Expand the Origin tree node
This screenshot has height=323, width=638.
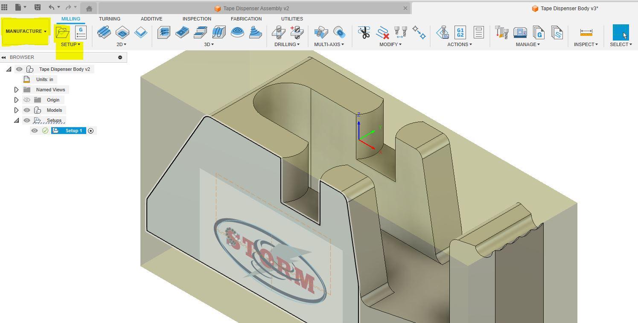[16, 100]
